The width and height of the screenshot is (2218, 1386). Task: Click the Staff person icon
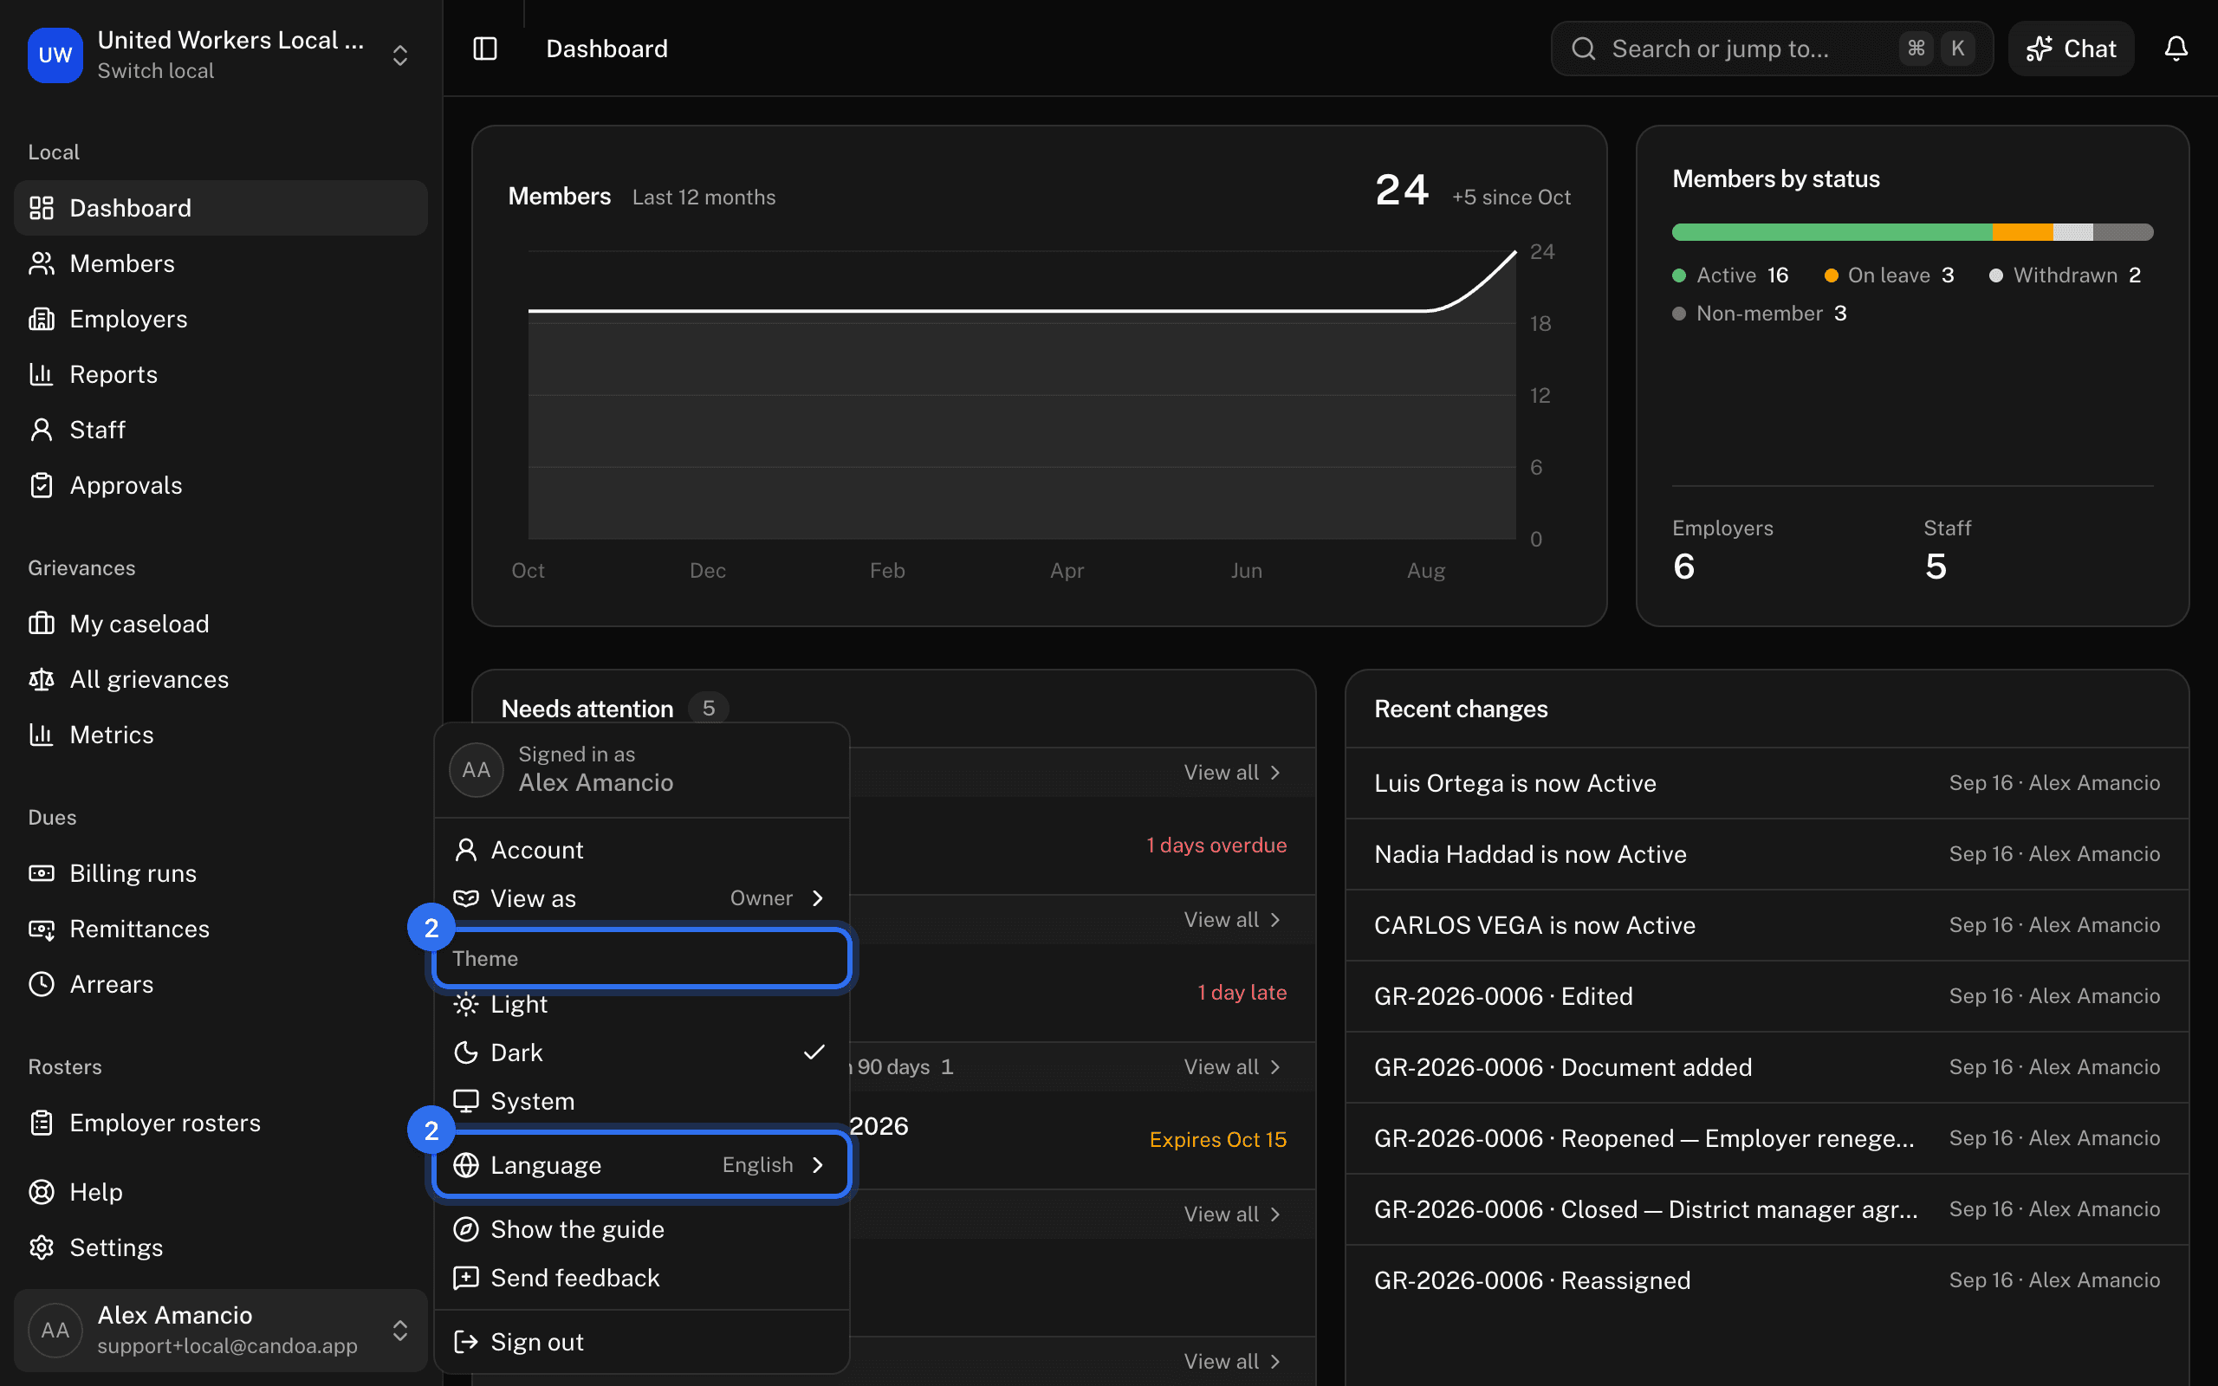coord(42,430)
